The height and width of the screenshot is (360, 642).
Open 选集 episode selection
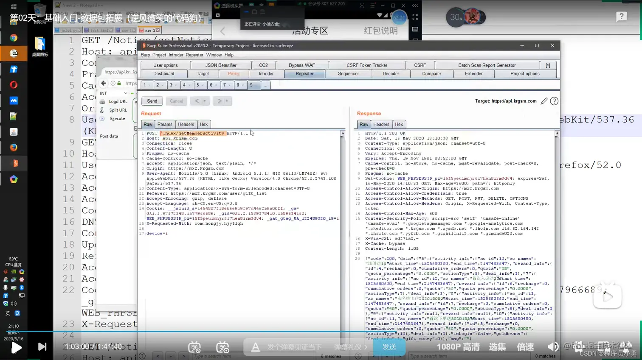497,347
